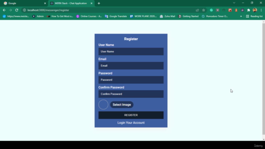This screenshot has width=265, height=149.
Task: Open the Online Courses bookmark
Action: tap(89, 16)
